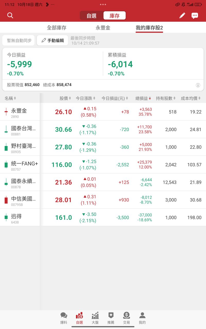Tap the 我的 profile icon bottom right
Screen dimensions: 206x329
pyautogui.click(x=142, y=317)
